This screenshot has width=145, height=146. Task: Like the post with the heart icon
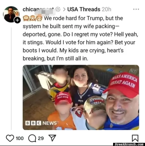click(10, 138)
